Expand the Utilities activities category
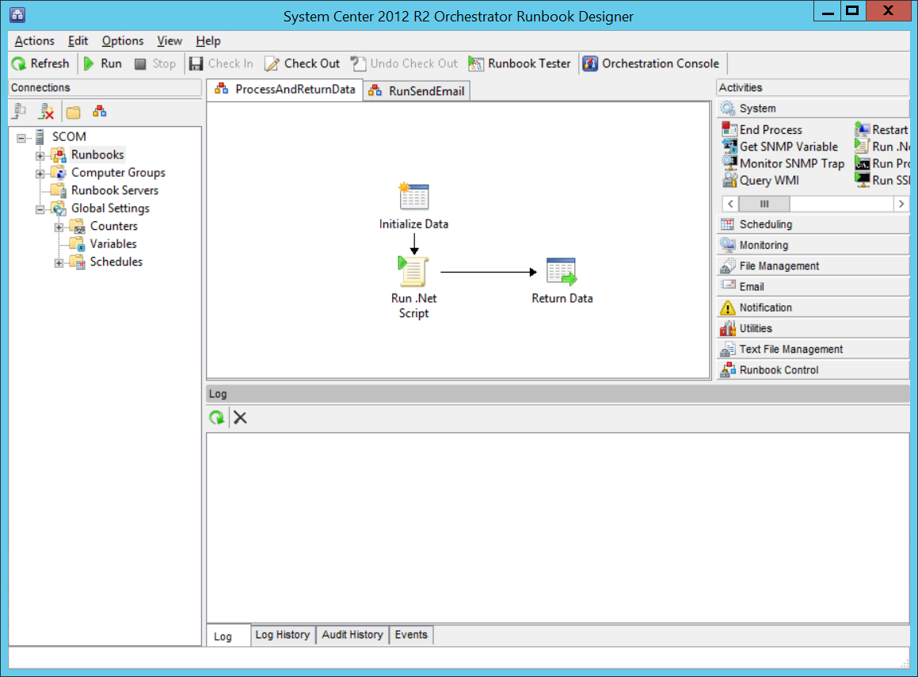 coord(813,328)
